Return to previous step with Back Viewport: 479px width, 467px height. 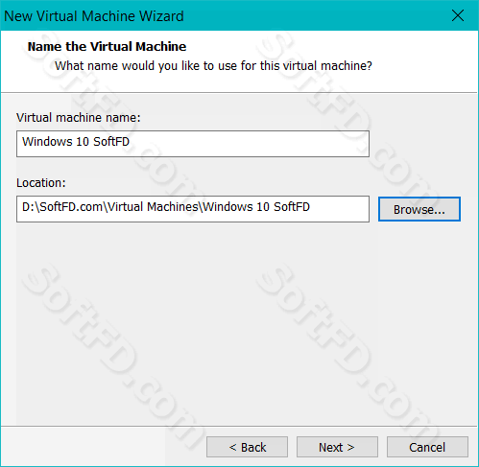[247, 447]
